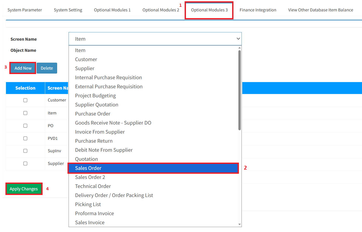Screen dimensions: 362x232
Task: Open View Other Database Item Balance tab
Action: tap(320, 10)
